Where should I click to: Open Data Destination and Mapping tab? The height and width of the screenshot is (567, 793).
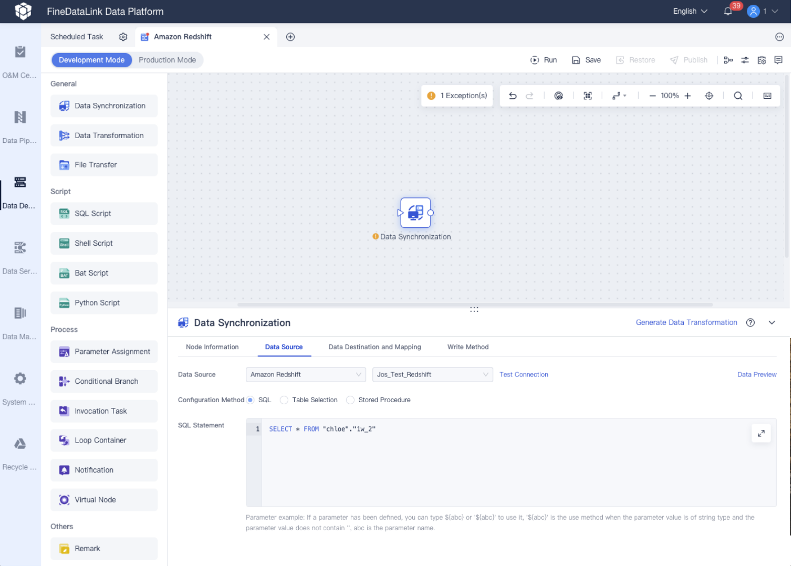374,347
